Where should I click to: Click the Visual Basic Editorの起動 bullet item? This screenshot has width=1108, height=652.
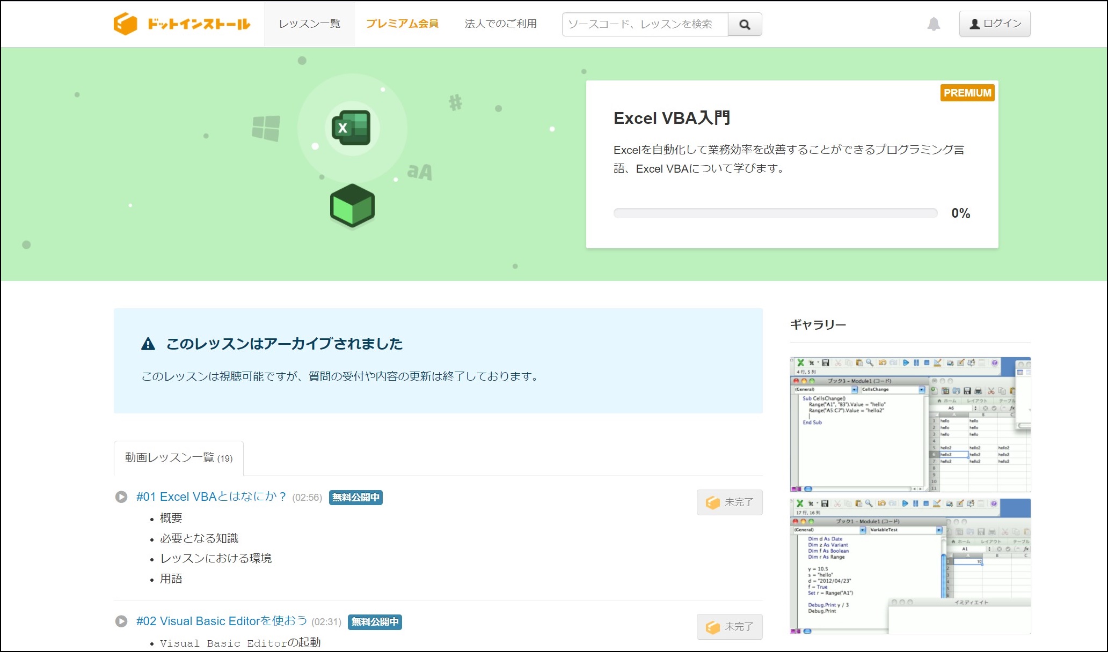[240, 643]
